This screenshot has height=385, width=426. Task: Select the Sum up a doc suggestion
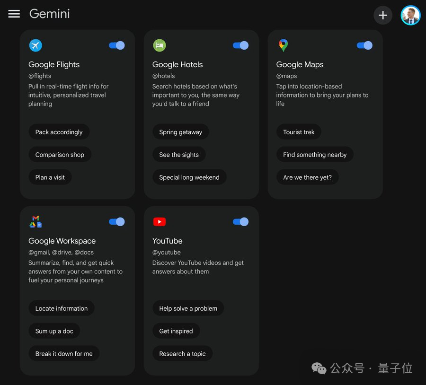tap(54, 331)
